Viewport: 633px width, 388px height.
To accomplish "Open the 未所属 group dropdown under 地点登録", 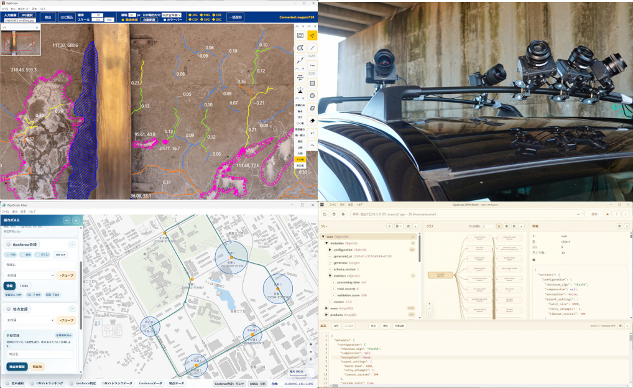I will 29,320.
